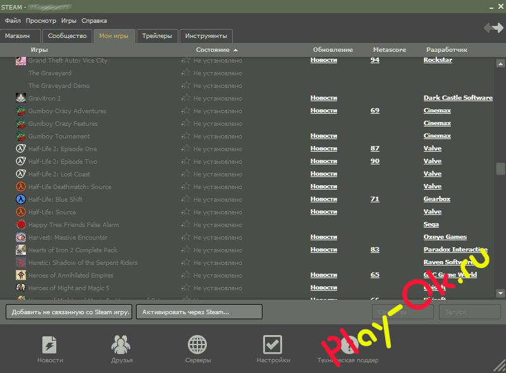Select the Half-Life Deathmatch: Source orange icon
This screenshot has width=506, height=373.
(21, 186)
